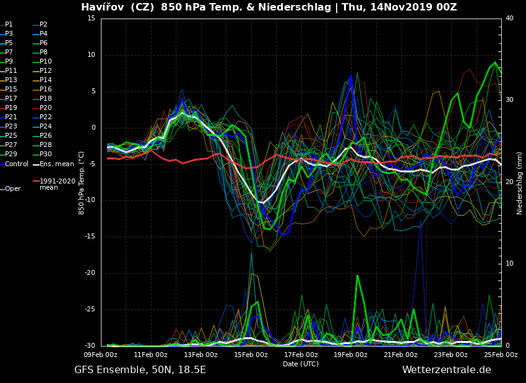Click the P1 legend entry

click(x=9, y=25)
